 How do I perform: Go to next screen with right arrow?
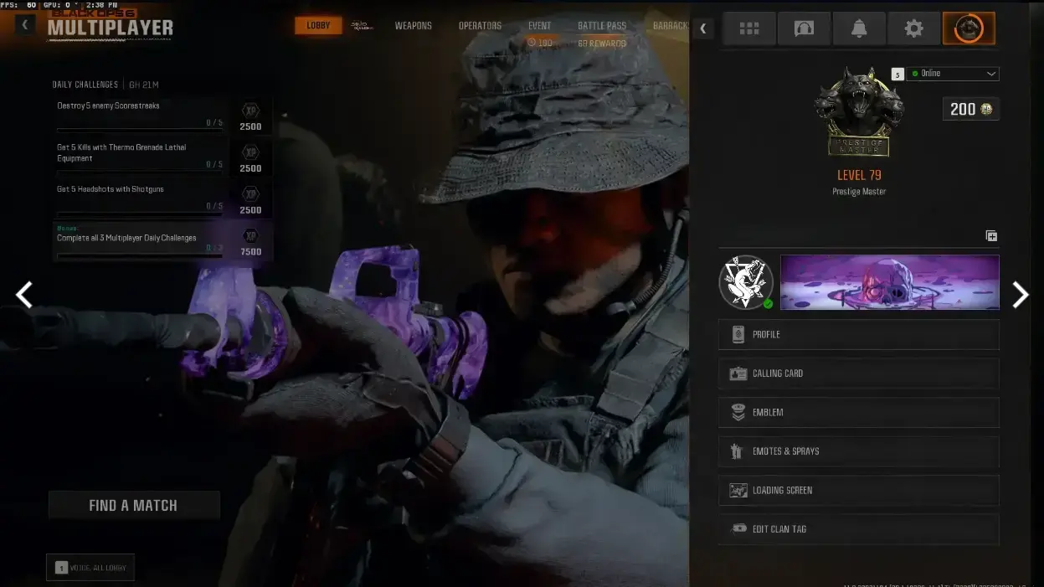(1020, 295)
